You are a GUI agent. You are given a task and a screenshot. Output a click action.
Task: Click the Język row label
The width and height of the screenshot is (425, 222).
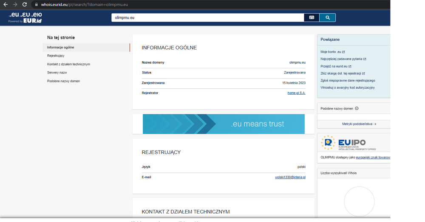[x=146, y=167]
